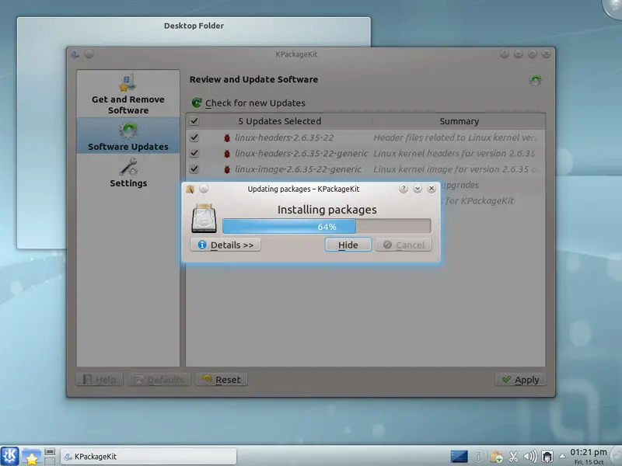Click the Help button in KPackageKit
This screenshot has width=622, height=466.
tap(100, 380)
